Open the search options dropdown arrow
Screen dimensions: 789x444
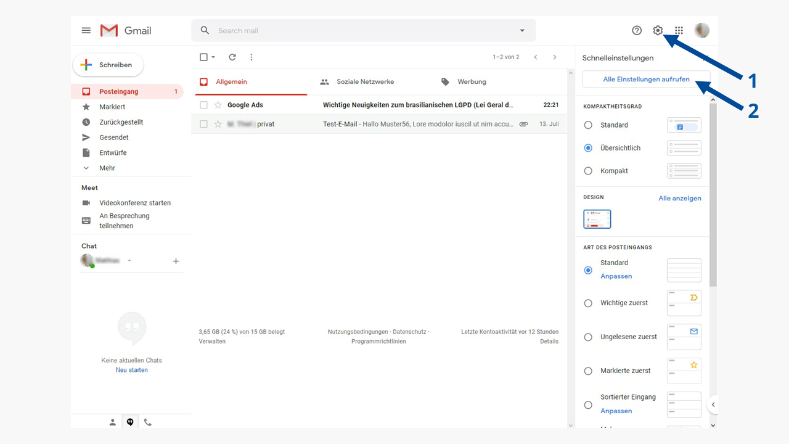[522, 30]
